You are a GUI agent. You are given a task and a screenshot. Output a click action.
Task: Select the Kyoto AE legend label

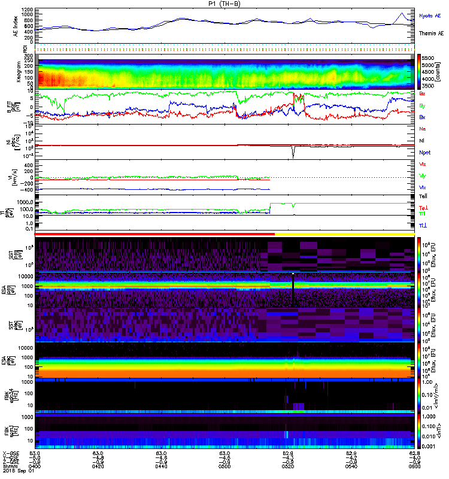coord(430,16)
